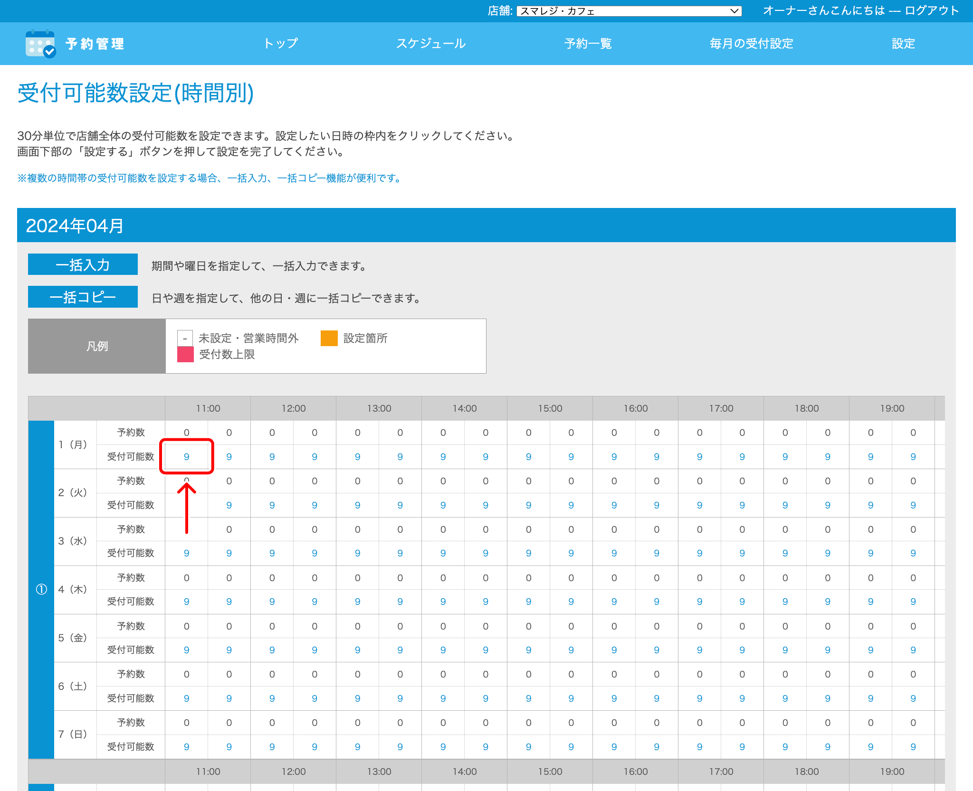
Task: Click highlighted 受付可能数 cell for 1(月) 11:00
Action: click(x=186, y=457)
